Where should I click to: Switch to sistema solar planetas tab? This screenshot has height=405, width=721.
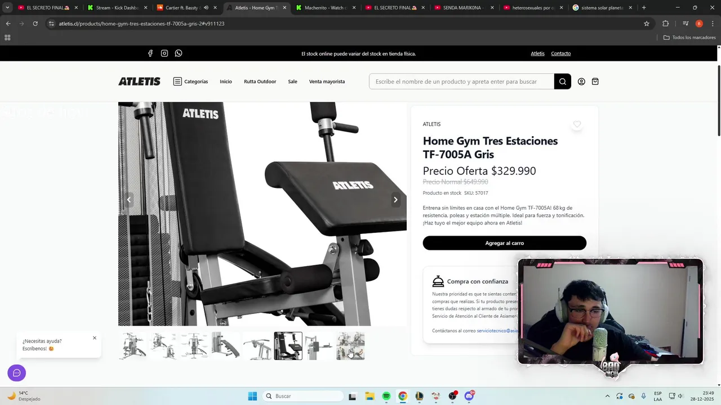coord(603,8)
